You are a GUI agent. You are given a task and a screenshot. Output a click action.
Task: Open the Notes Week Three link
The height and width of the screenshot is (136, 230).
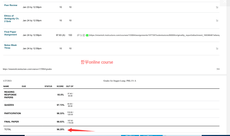tap(10, 46)
